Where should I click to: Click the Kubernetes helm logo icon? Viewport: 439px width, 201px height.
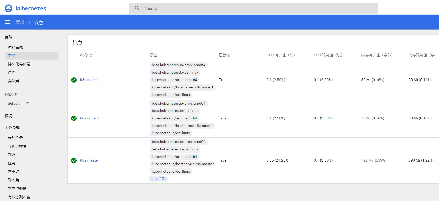click(x=8, y=8)
